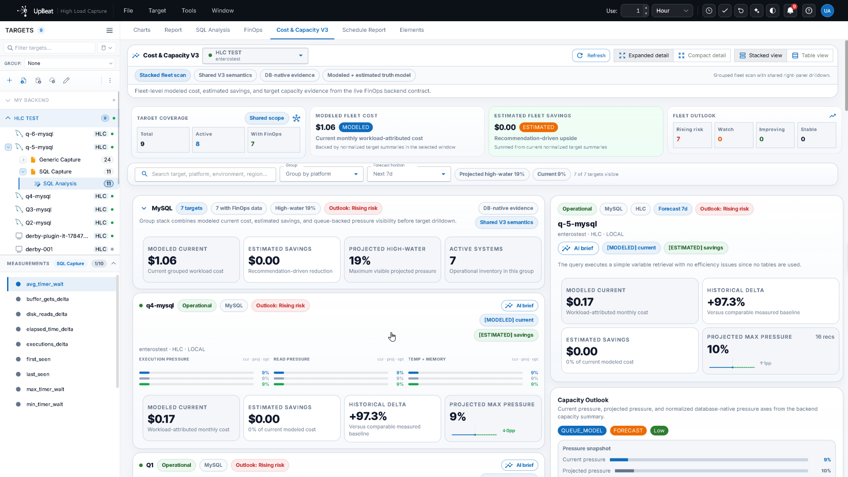The width and height of the screenshot is (848, 477).
Task: Expand the Generic Capture folder
Action: click(23, 160)
